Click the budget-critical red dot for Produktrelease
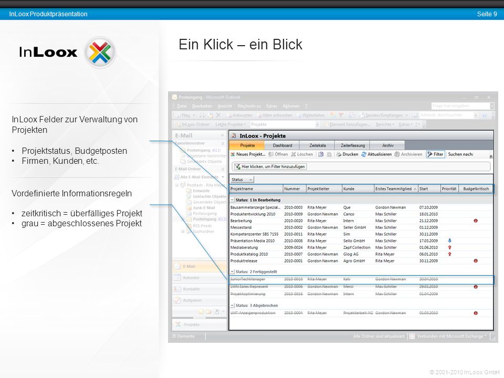Image resolution: width=504 pixels, height=378 pixels. click(476, 261)
